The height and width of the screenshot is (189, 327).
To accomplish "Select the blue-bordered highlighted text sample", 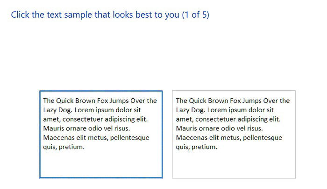I will (x=101, y=135).
